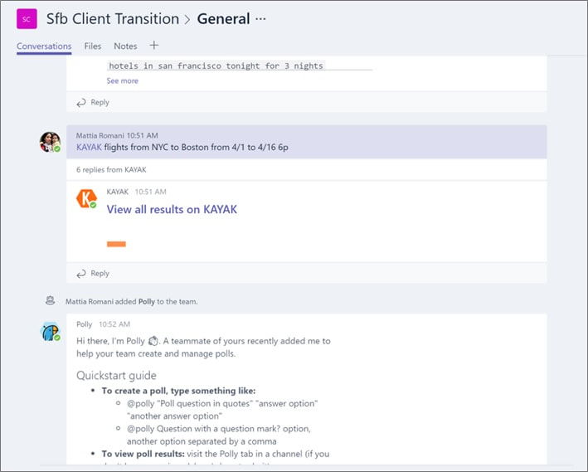
Task: Click the Polly name in added-to-team notice
Action: [x=147, y=302]
